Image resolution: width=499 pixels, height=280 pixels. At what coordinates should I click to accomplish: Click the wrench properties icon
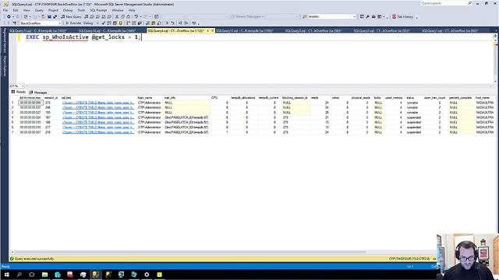(x=367, y=16)
